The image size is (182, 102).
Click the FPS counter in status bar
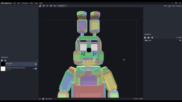click(x=136, y=99)
